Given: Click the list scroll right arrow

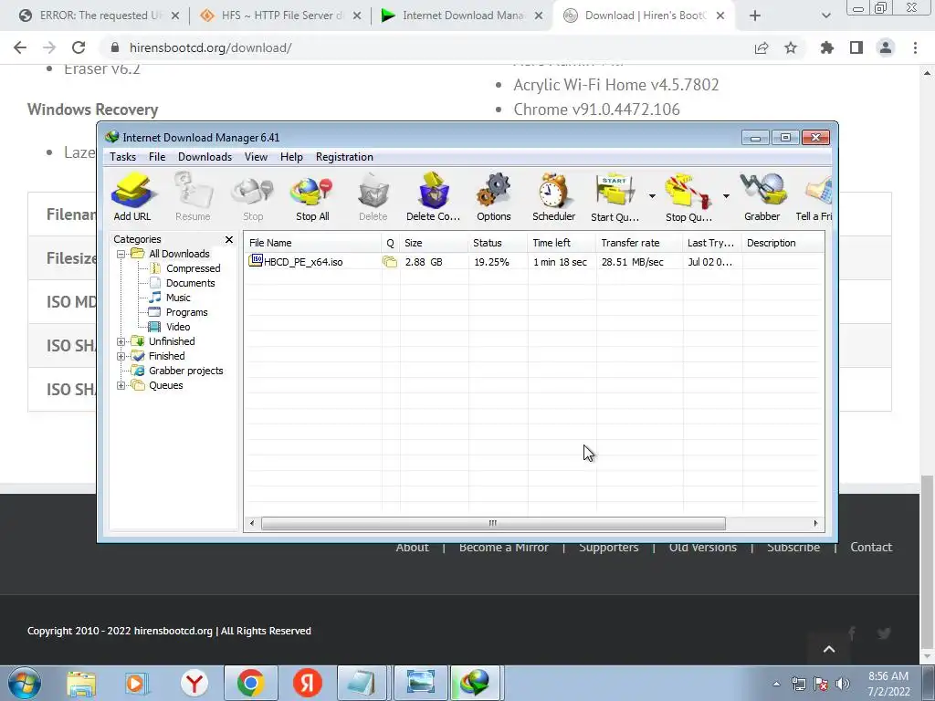Looking at the screenshot, I should coord(815,523).
